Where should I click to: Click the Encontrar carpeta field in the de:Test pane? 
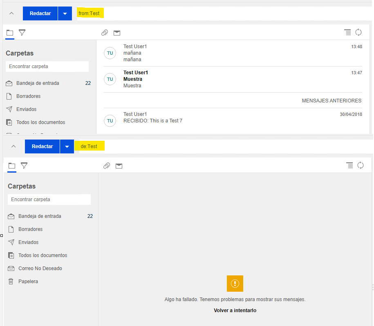coord(49,200)
